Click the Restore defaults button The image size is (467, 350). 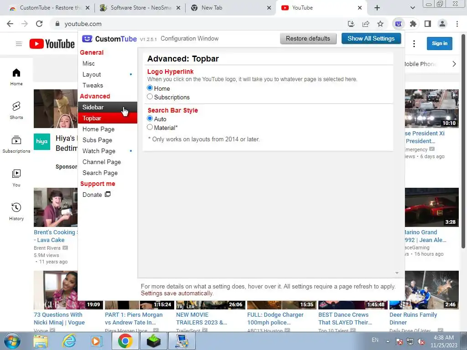point(308,38)
